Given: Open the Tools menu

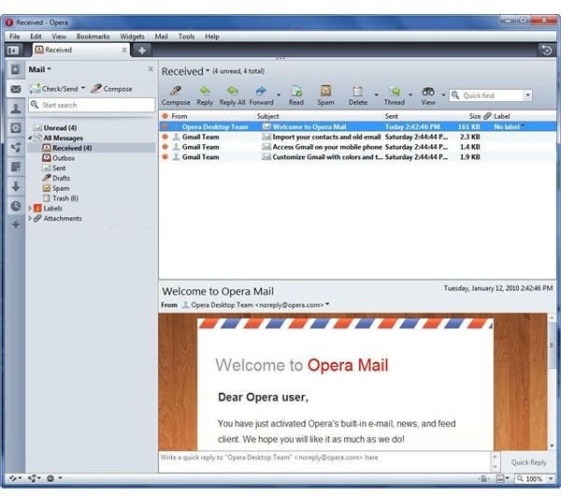Looking at the screenshot, I should (x=186, y=36).
